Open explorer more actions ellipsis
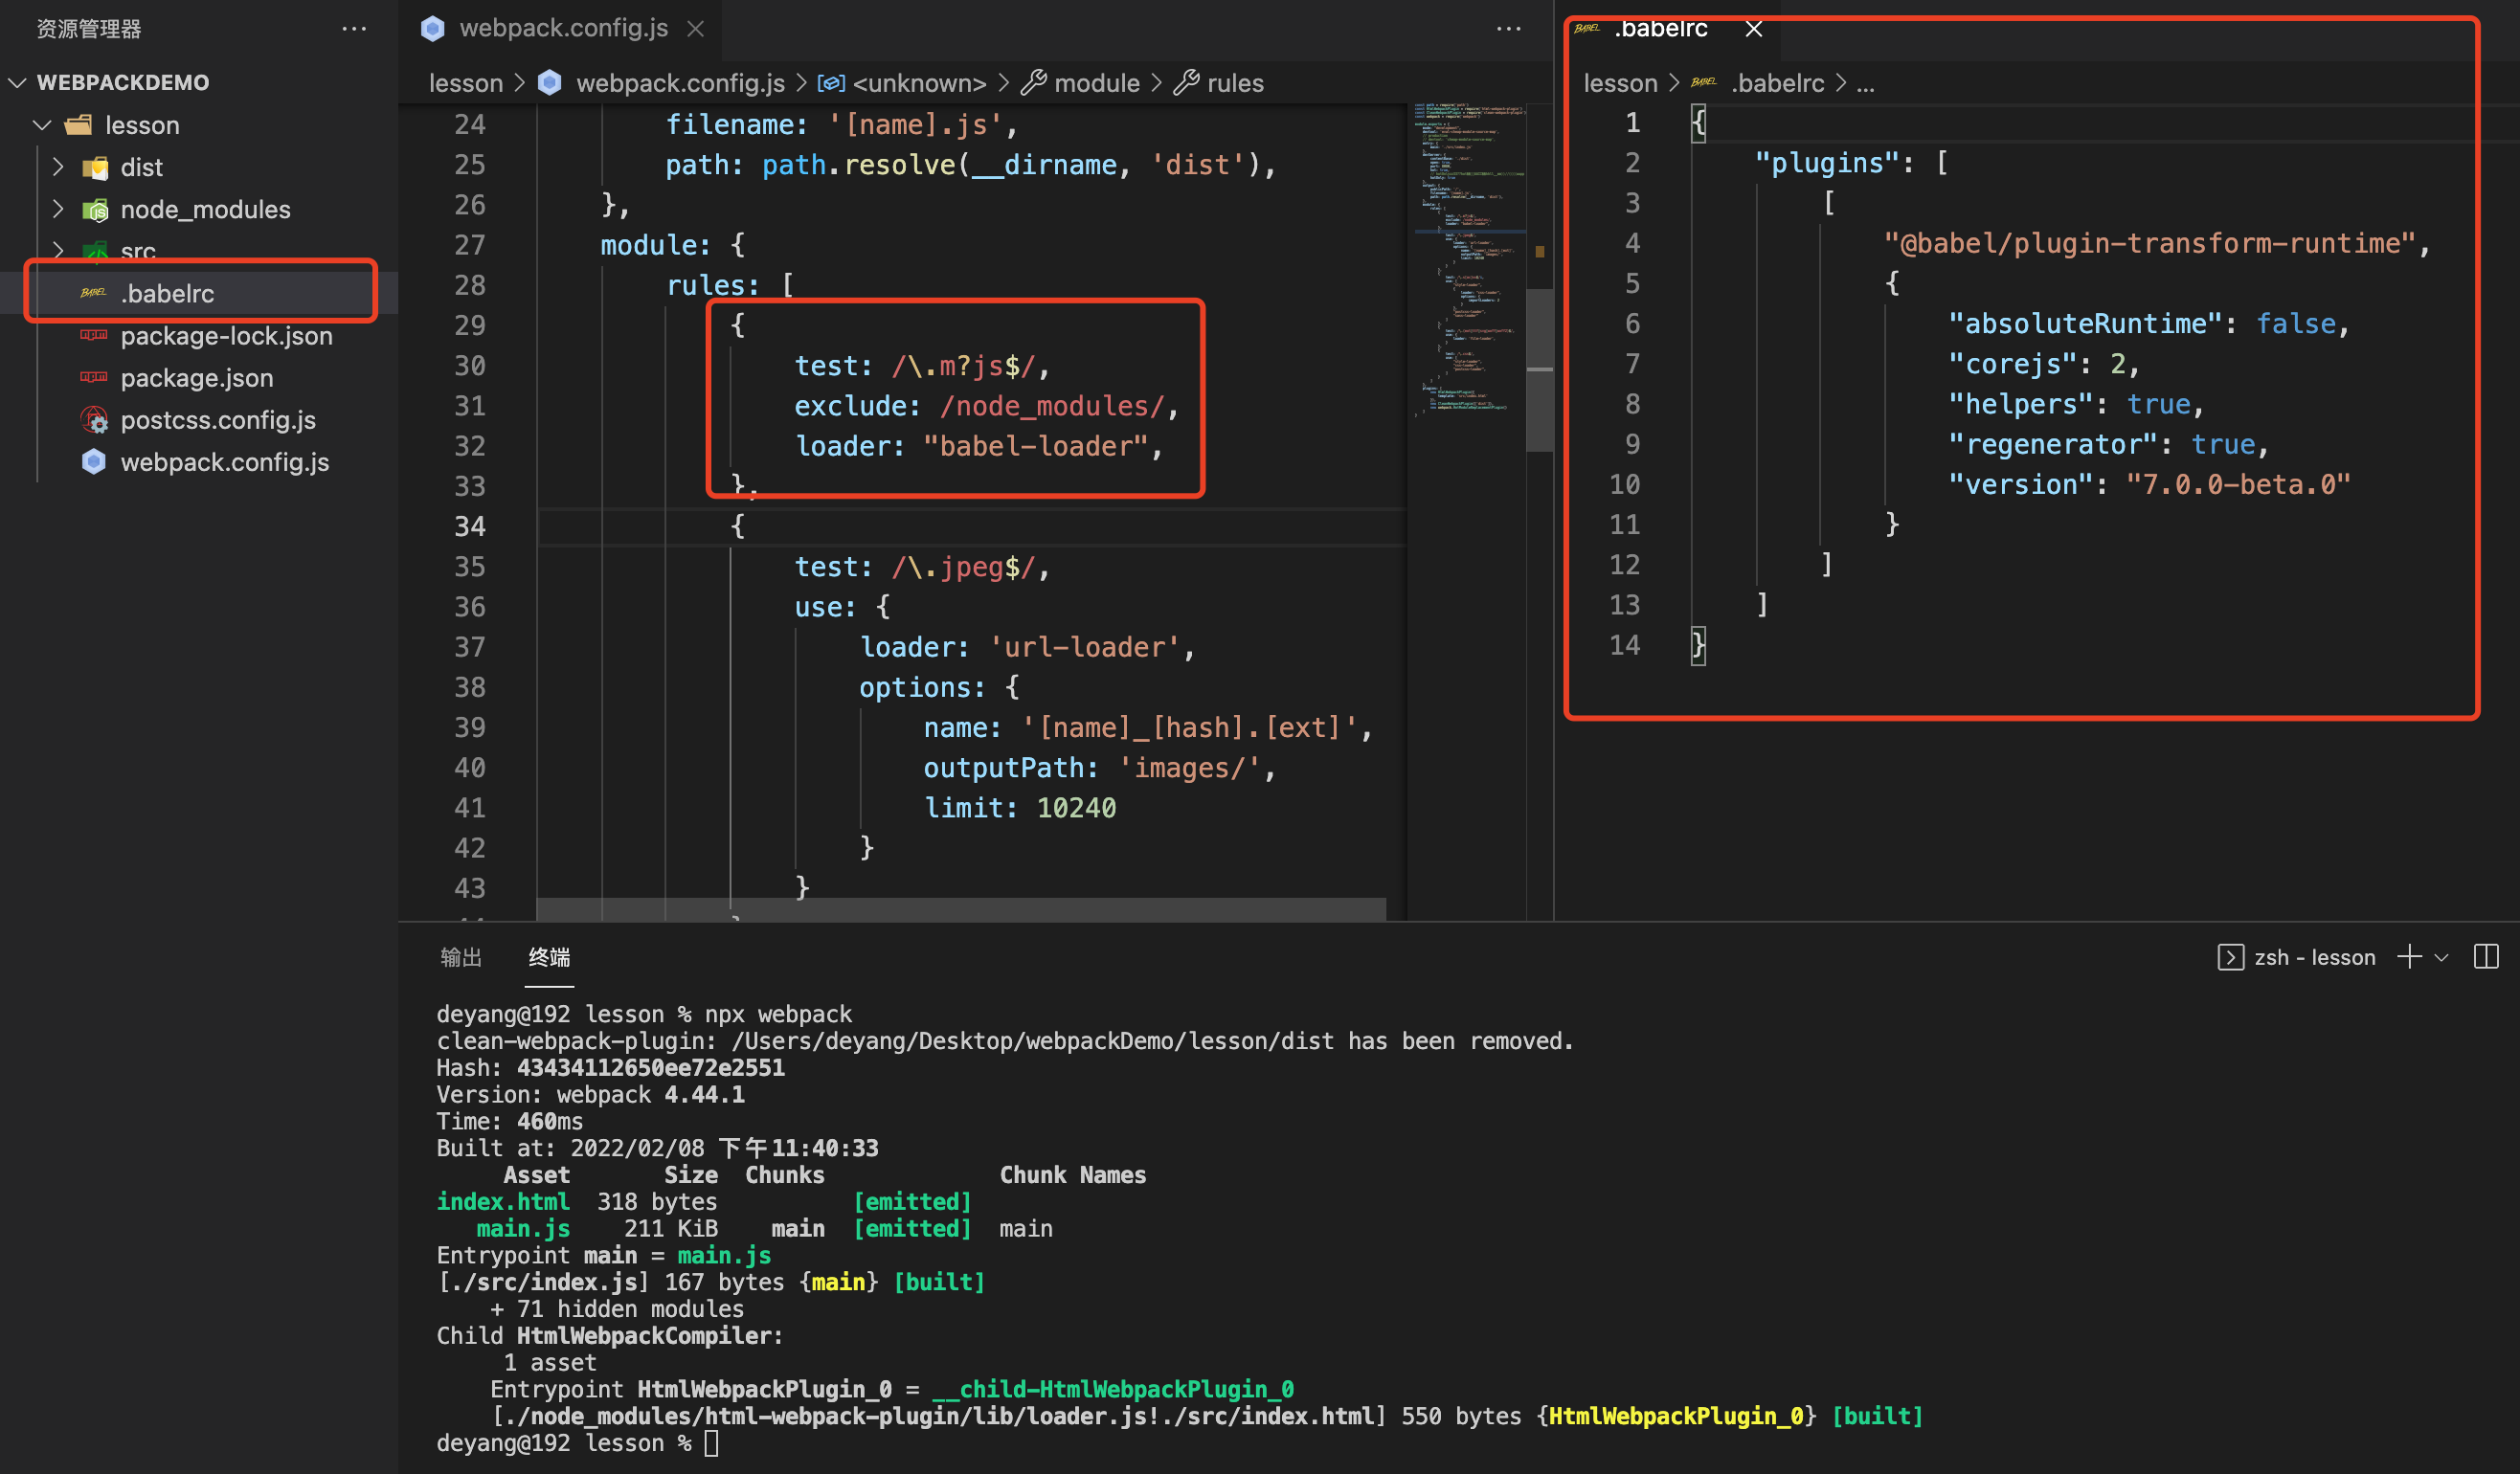Viewport: 2520px width, 1474px height. tap(354, 29)
